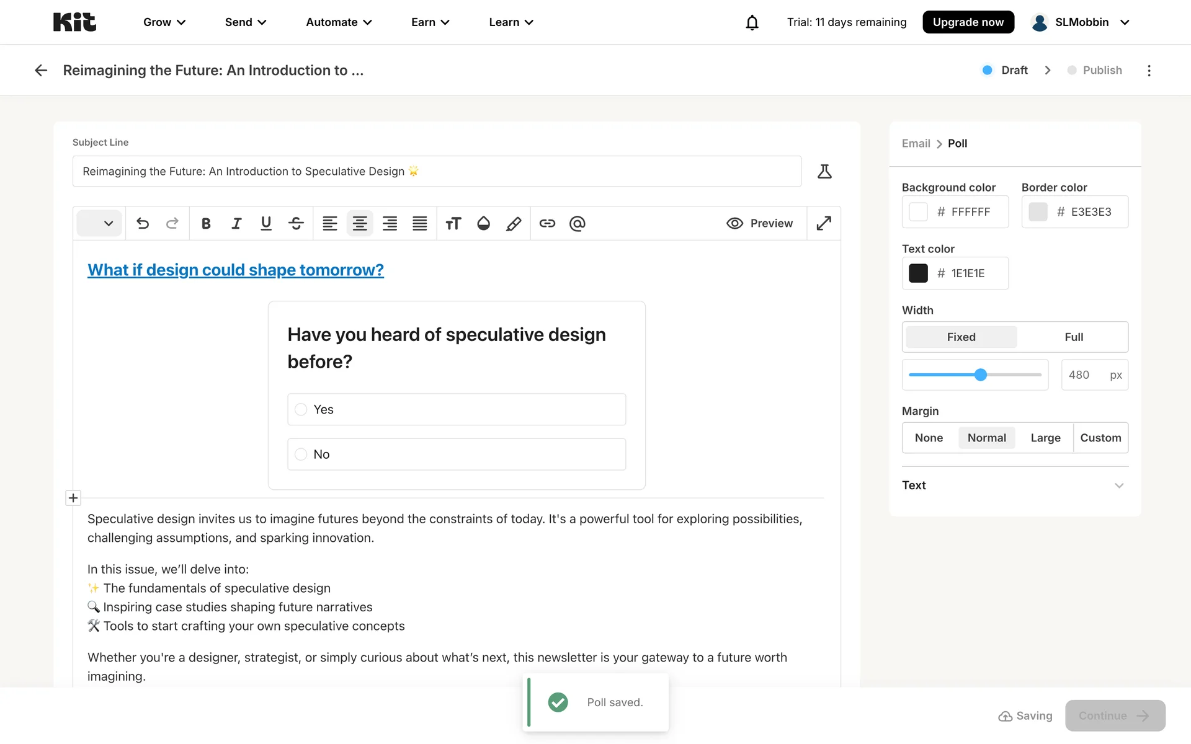The width and height of the screenshot is (1191, 744).
Task: Open the highlighter pen tool
Action: [514, 223]
